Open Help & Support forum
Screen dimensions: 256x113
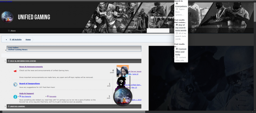click(27, 93)
